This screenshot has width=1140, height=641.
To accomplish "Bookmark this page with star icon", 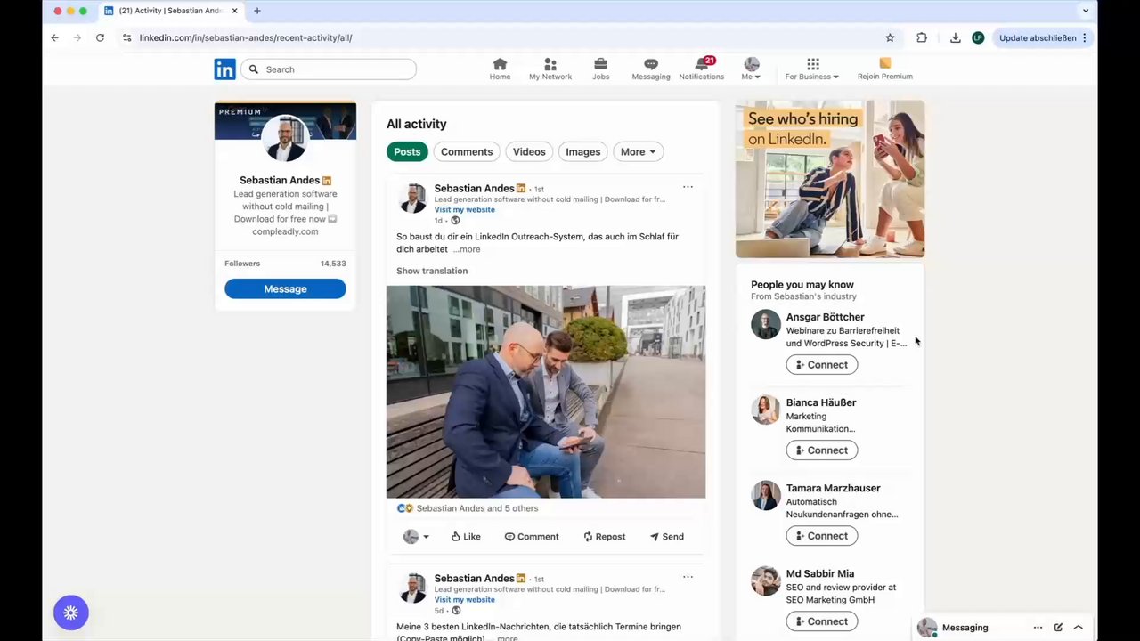I will [890, 37].
